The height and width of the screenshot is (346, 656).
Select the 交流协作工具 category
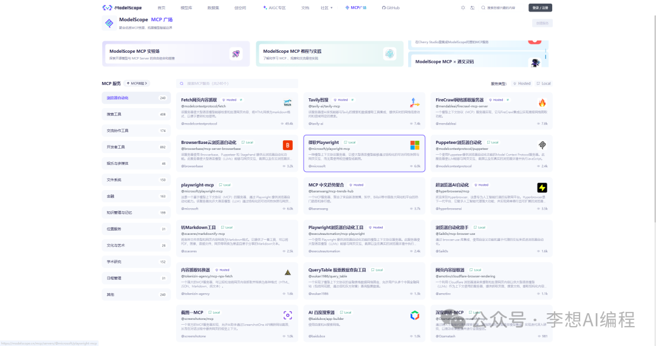pos(136,131)
